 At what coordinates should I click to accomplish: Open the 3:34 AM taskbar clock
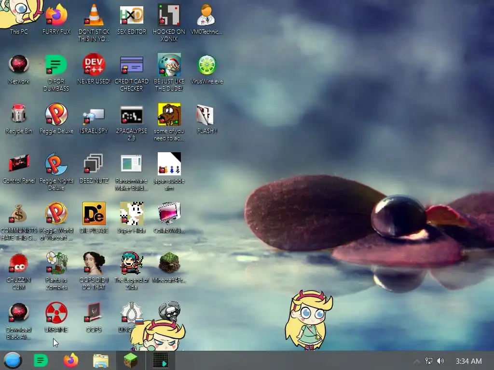pos(468,361)
